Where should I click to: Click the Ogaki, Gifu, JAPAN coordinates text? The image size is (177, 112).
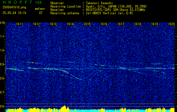pyautogui.click(x=116, y=6)
